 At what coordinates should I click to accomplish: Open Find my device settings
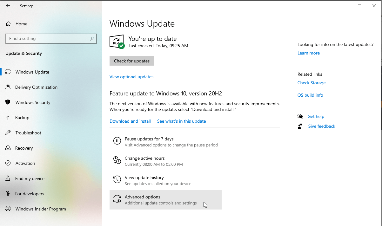[x=29, y=178]
